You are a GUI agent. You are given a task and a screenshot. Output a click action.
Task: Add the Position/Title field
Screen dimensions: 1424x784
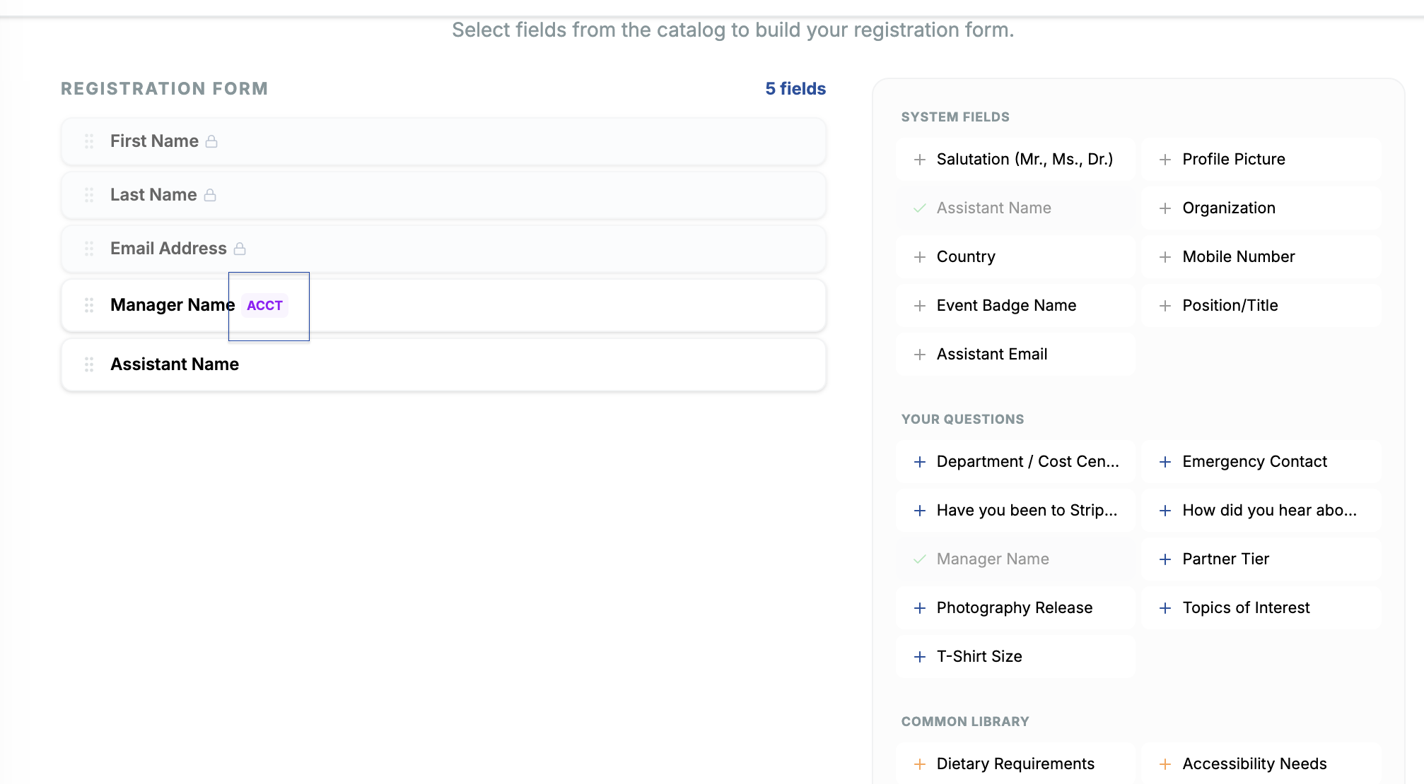click(1261, 306)
